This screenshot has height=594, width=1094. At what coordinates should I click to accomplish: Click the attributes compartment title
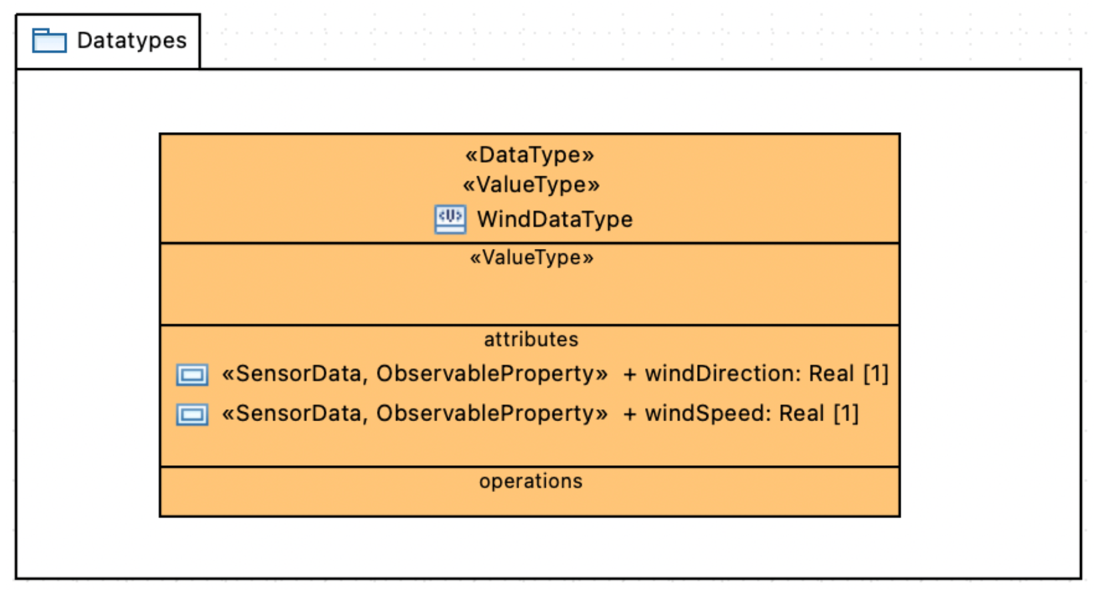coord(531,340)
